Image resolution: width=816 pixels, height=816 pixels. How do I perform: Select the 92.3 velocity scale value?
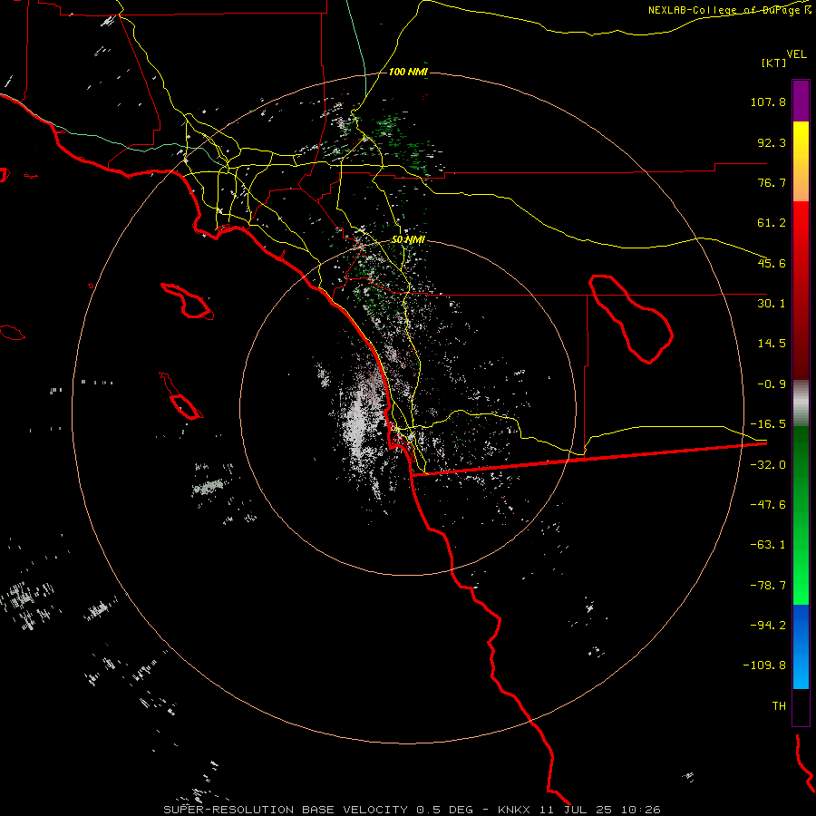(x=772, y=142)
